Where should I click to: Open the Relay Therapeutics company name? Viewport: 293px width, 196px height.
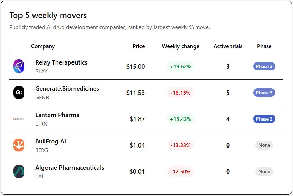(x=61, y=62)
